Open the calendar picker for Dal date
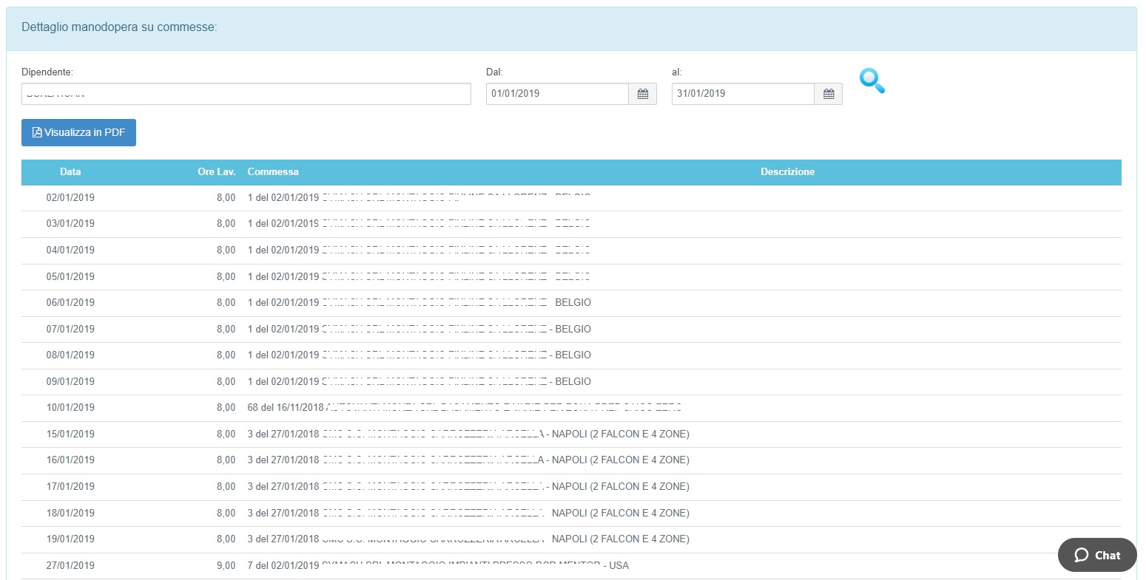 pos(642,94)
